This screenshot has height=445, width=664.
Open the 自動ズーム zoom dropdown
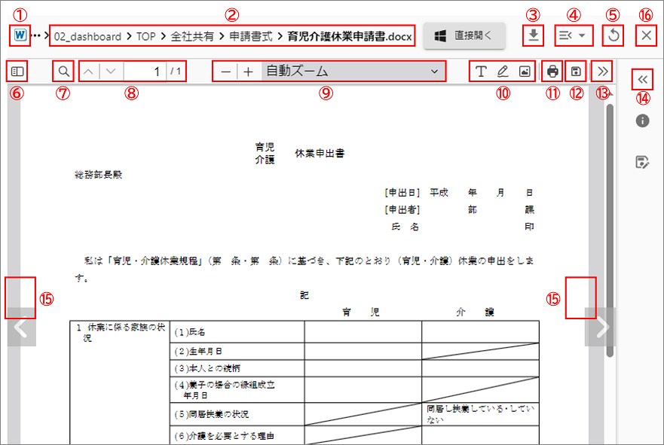coord(352,72)
